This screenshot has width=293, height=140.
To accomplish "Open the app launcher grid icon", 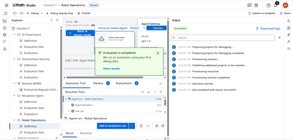I will click(x=7, y=5).
